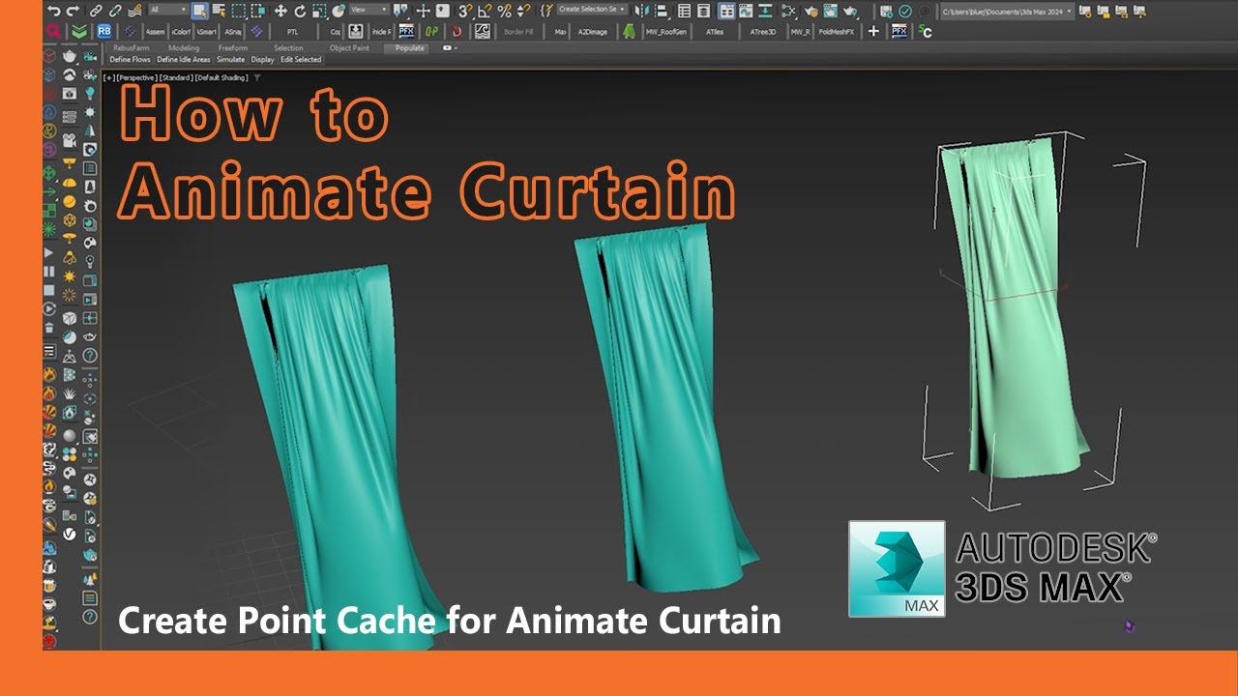Toggle the Angle Snap button
The image size is (1238, 696).
(484, 11)
